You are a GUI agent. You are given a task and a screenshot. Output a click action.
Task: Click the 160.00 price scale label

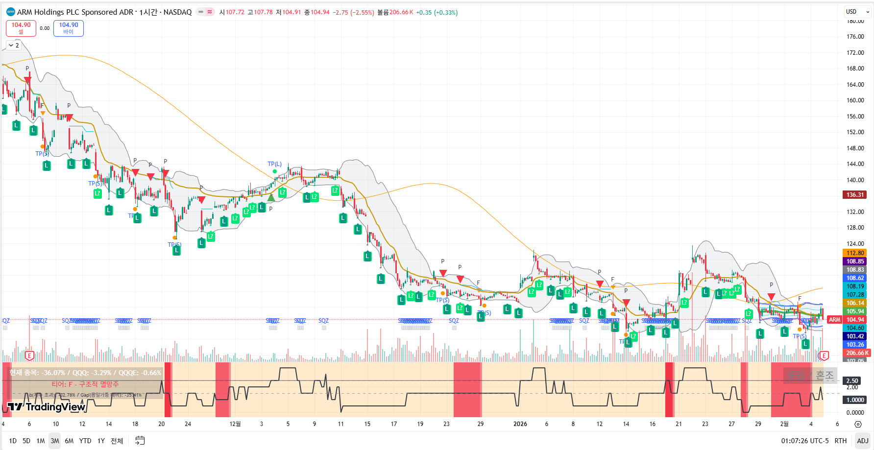(855, 100)
